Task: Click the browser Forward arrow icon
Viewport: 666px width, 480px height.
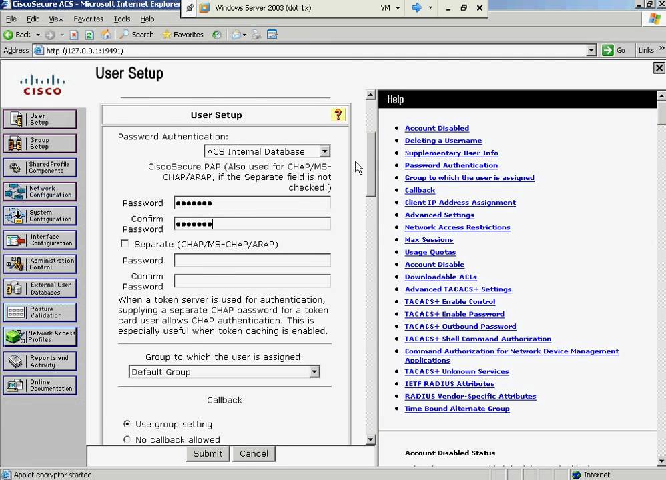Action: (49, 35)
